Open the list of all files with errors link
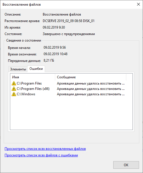Screen dimensions: 143x173 click(x=41, y=155)
